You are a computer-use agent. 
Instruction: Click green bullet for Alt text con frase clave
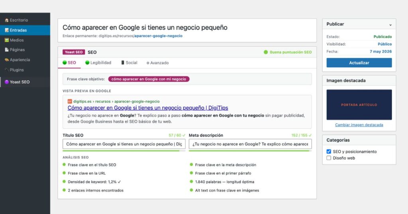click(x=192, y=190)
